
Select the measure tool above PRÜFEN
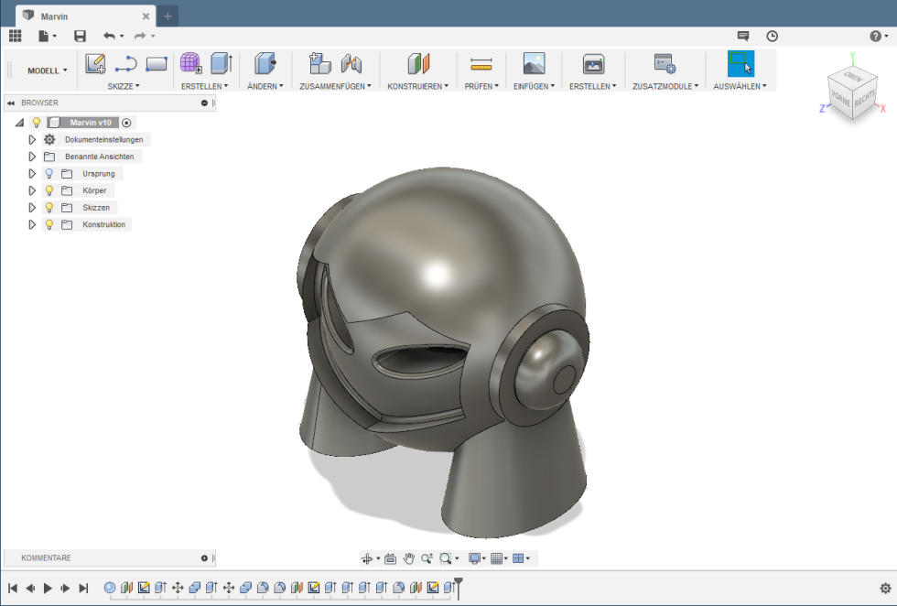point(481,64)
